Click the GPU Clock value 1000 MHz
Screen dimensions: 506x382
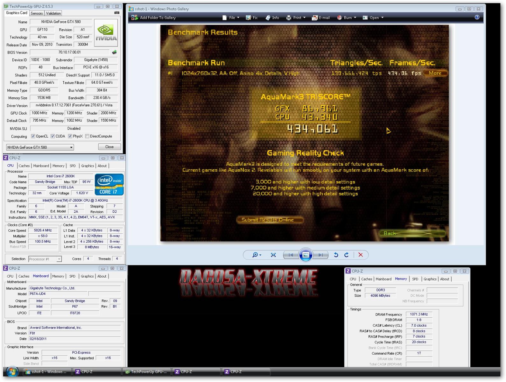tap(39, 113)
